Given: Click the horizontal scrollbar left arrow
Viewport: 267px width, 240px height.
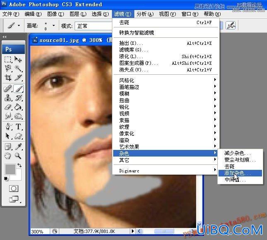Looking at the screenshot, I should (139, 231).
